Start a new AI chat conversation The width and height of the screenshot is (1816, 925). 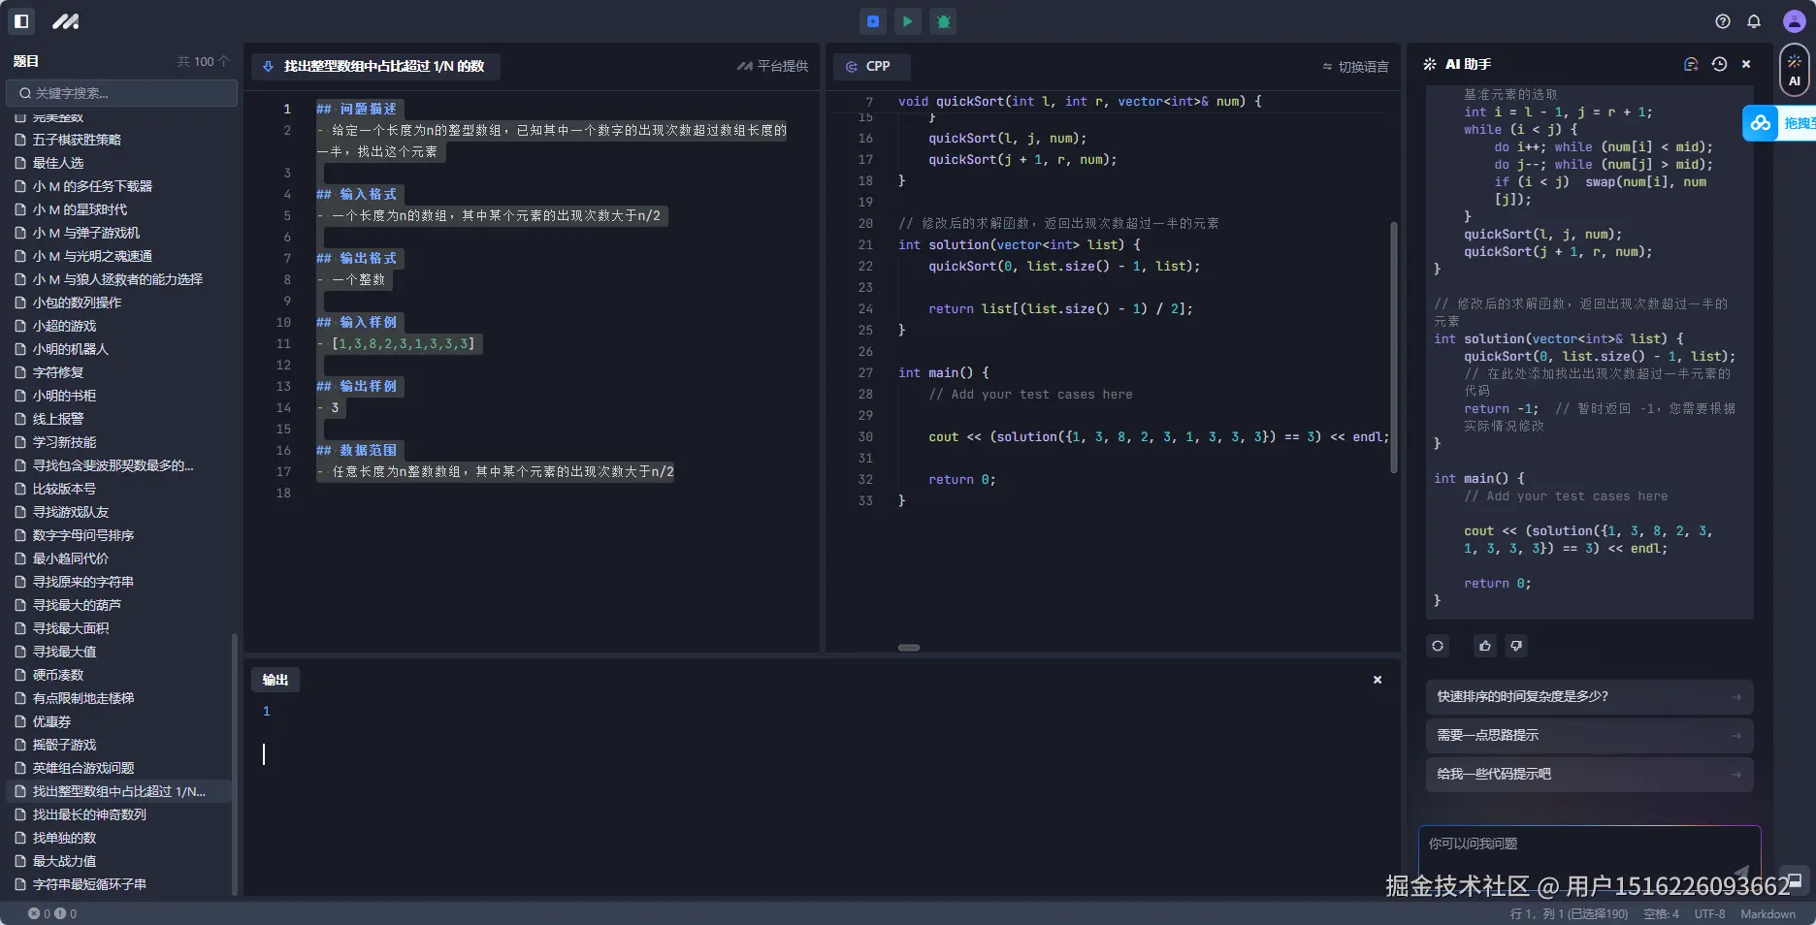1691,64
